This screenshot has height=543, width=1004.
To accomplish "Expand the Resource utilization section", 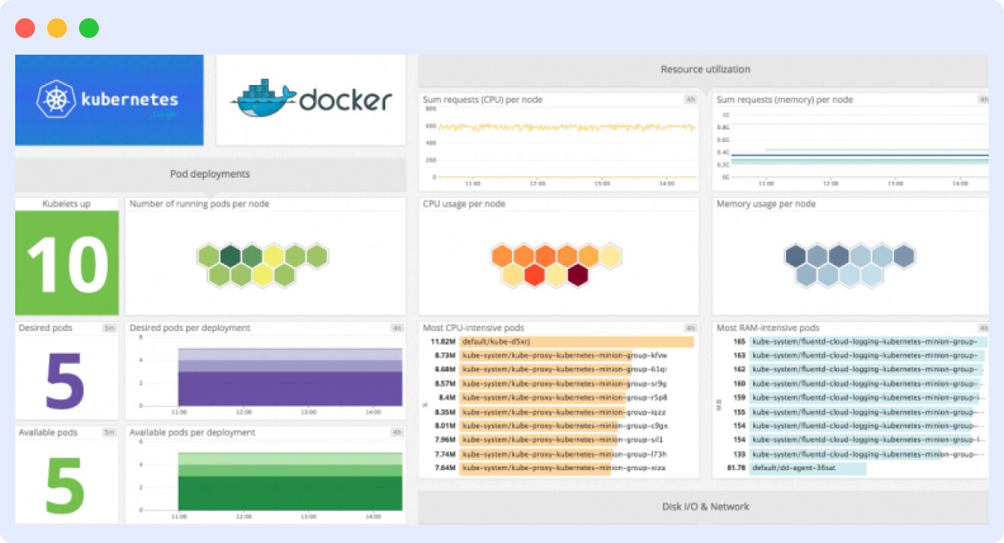I will [704, 69].
